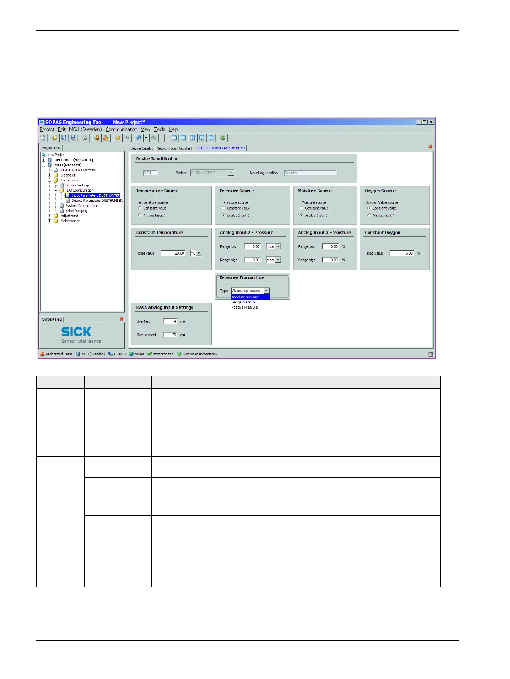
Task: Click the Open Project folder toolbar icon
Action: [55, 138]
